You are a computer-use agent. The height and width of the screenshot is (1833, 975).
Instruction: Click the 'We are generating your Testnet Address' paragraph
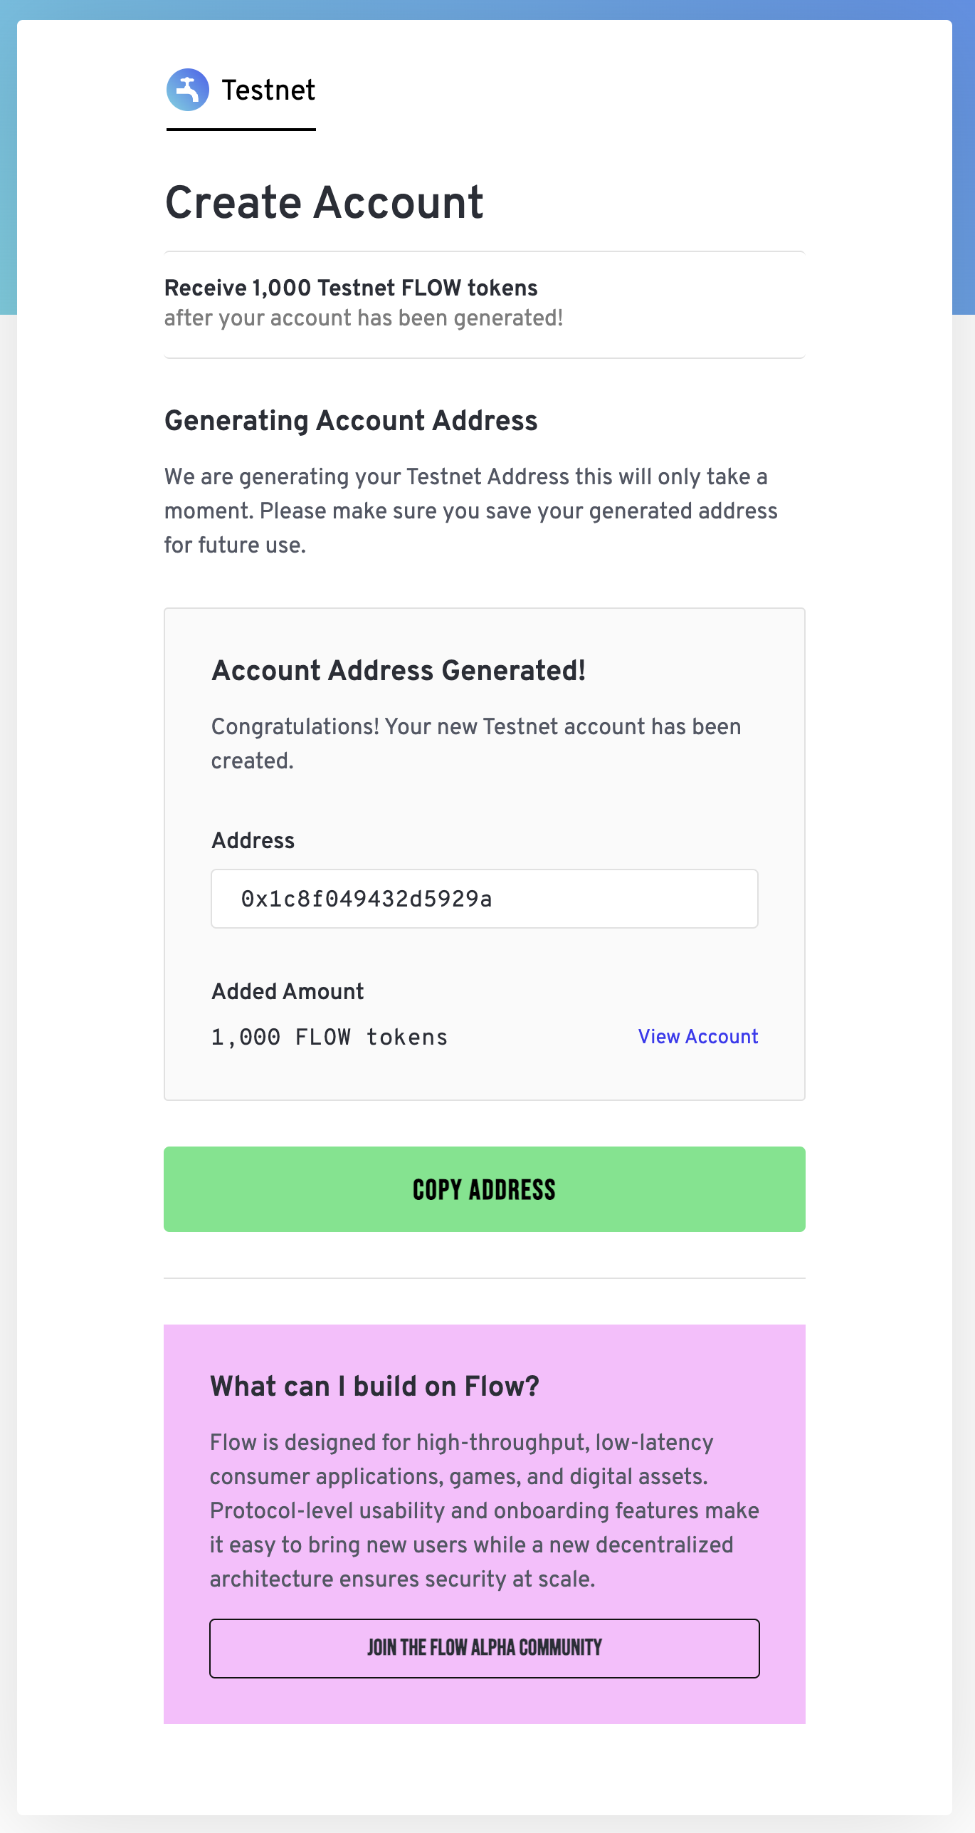470,511
